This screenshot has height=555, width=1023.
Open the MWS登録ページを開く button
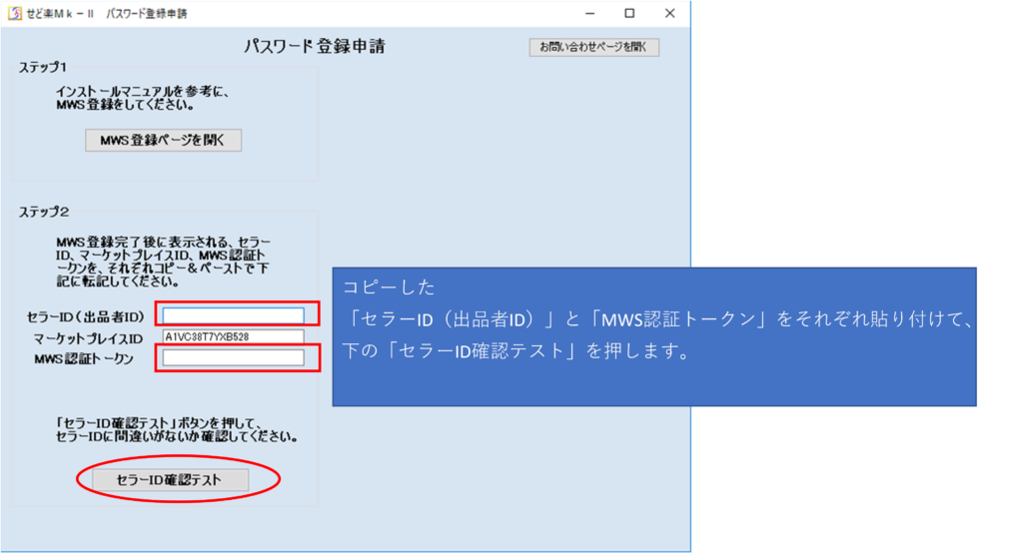click(x=163, y=140)
